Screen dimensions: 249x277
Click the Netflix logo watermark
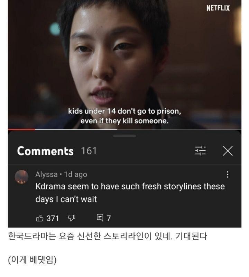click(x=218, y=8)
